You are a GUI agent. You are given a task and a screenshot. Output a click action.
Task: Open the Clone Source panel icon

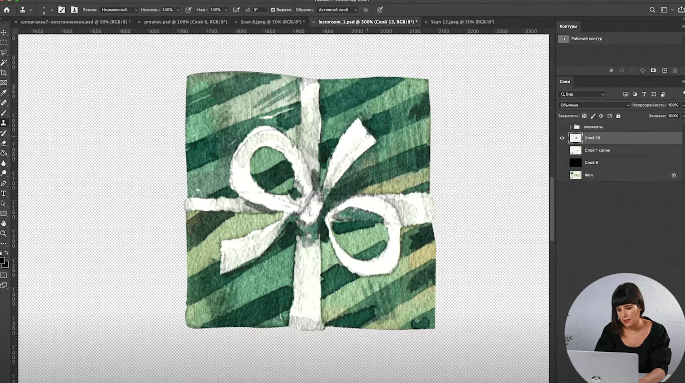(74, 10)
